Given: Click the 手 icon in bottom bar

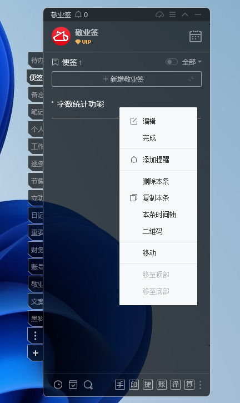Looking at the screenshot, I should coord(120,385).
